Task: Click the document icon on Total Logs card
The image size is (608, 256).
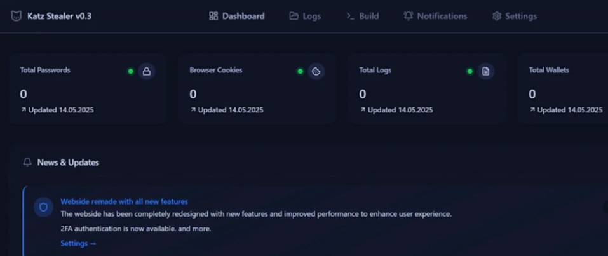Action: point(486,71)
